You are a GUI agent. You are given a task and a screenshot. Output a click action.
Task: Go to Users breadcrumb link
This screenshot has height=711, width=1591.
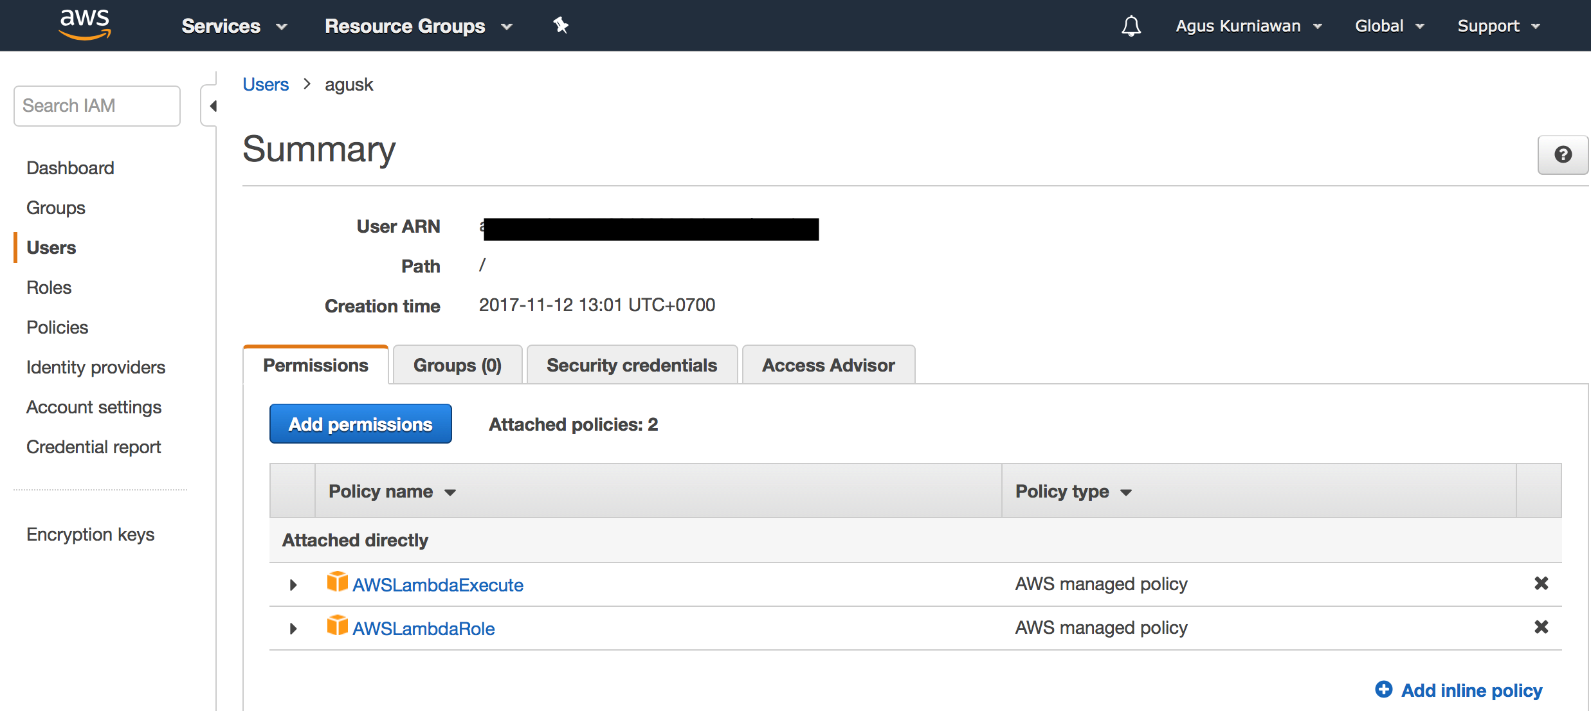(266, 84)
